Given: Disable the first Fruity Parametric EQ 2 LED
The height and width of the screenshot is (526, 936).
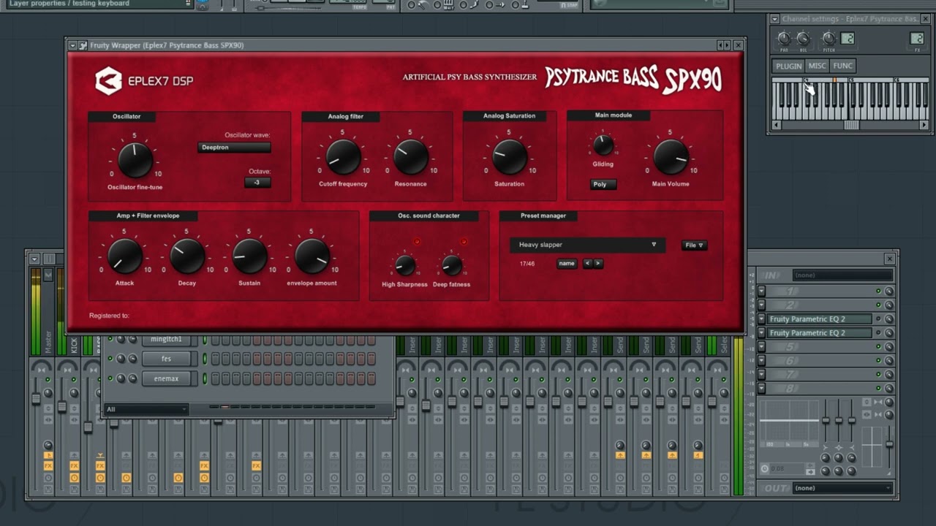Looking at the screenshot, I should tap(878, 319).
